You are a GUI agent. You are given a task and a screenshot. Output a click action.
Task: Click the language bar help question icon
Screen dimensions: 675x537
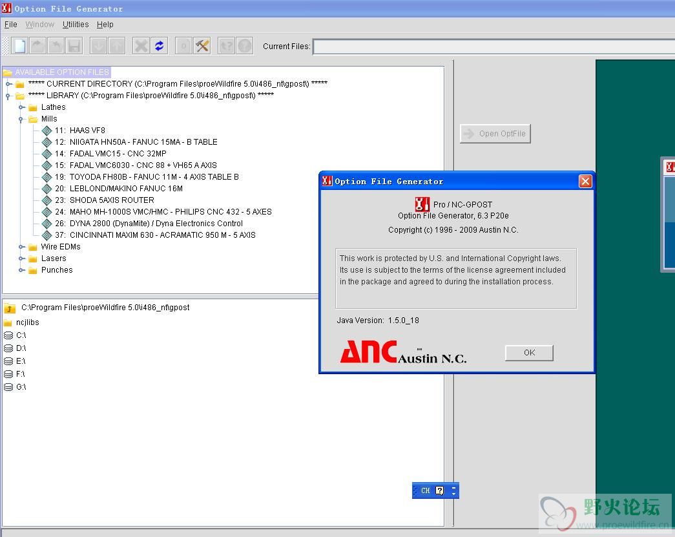[x=439, y=490]
